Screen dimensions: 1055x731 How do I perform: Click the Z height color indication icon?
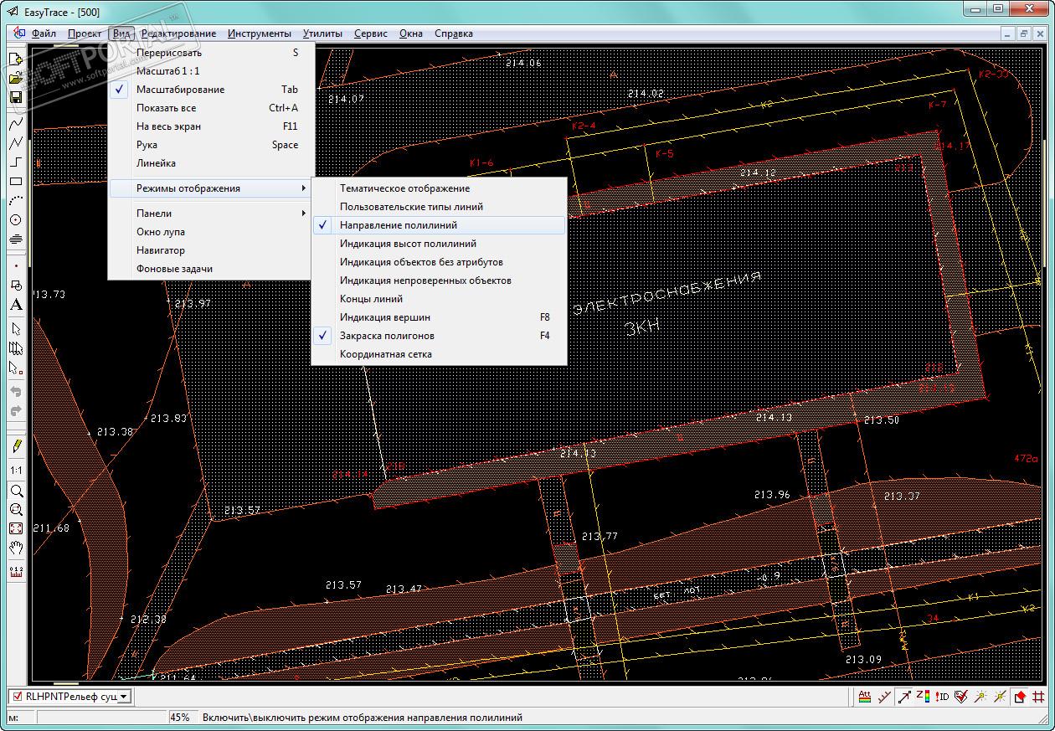coord(924,697)
